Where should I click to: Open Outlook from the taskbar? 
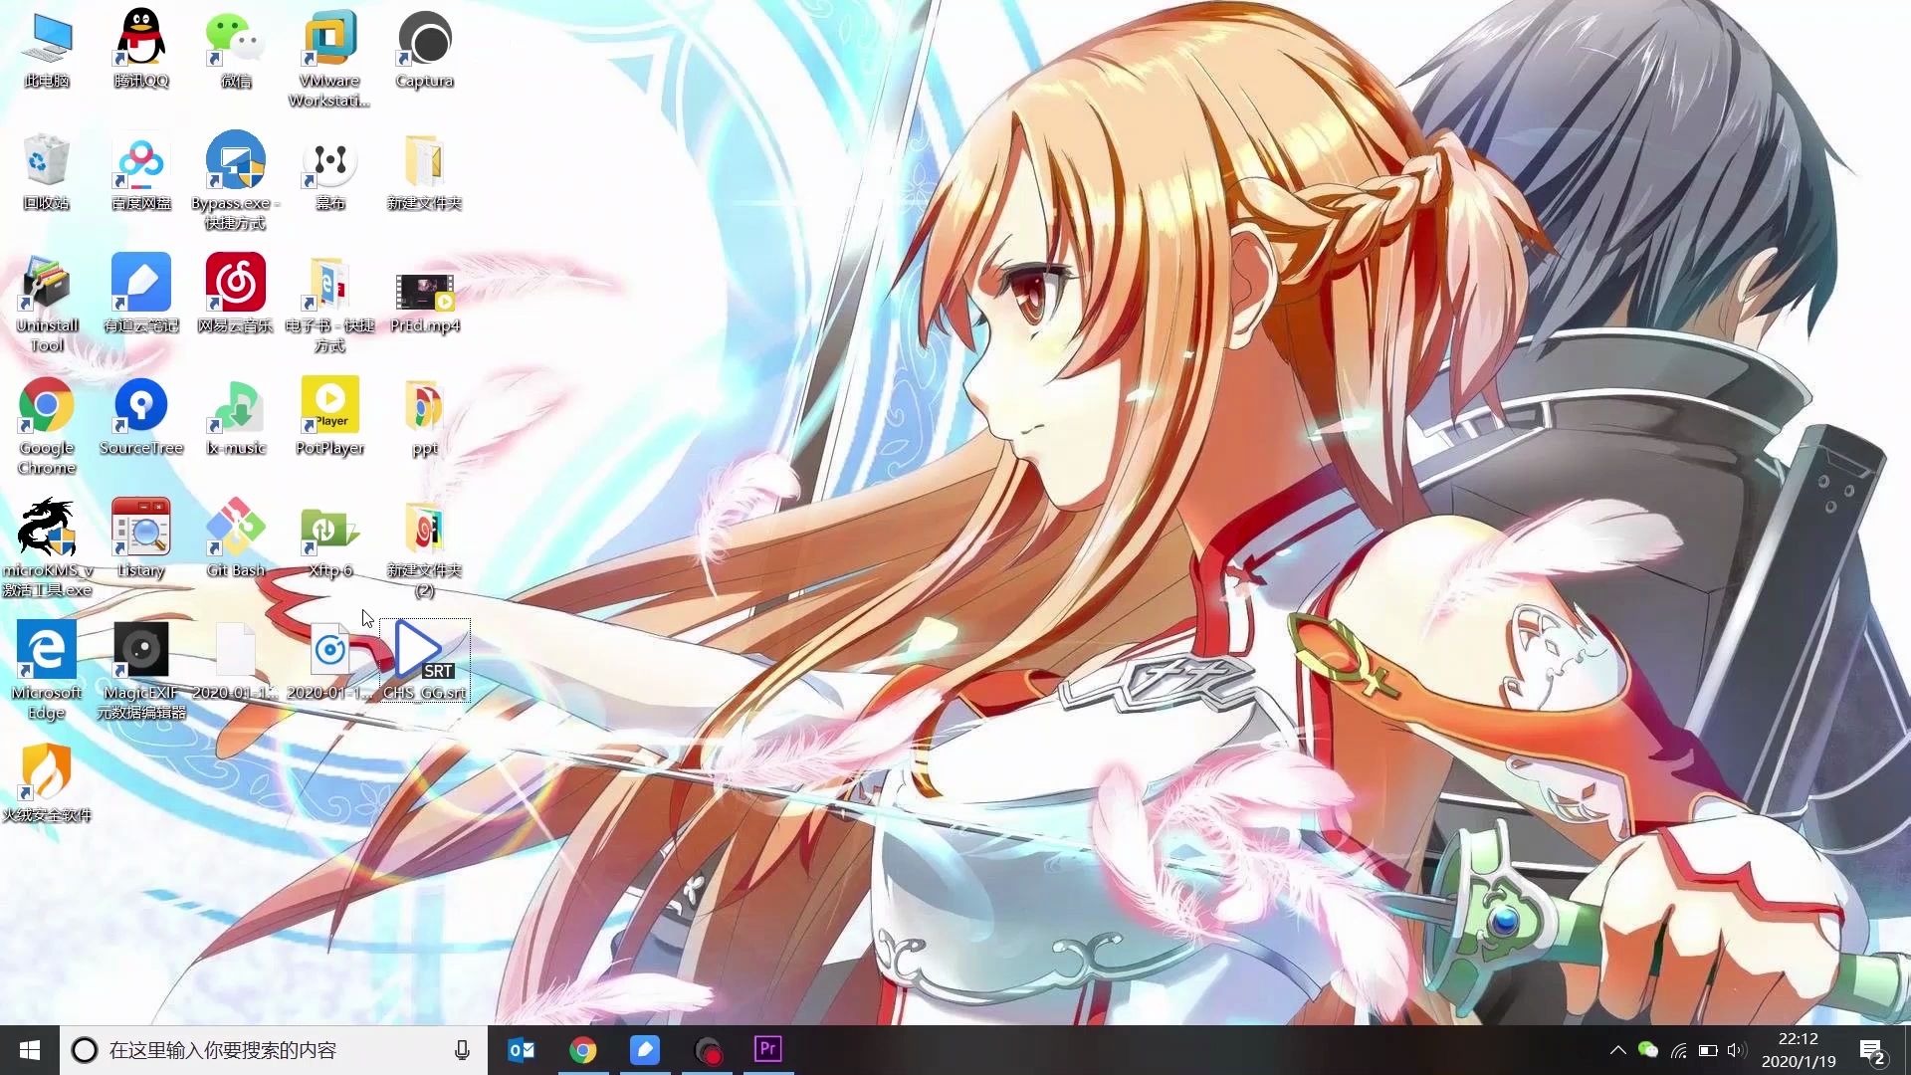tap(521, 1049)
